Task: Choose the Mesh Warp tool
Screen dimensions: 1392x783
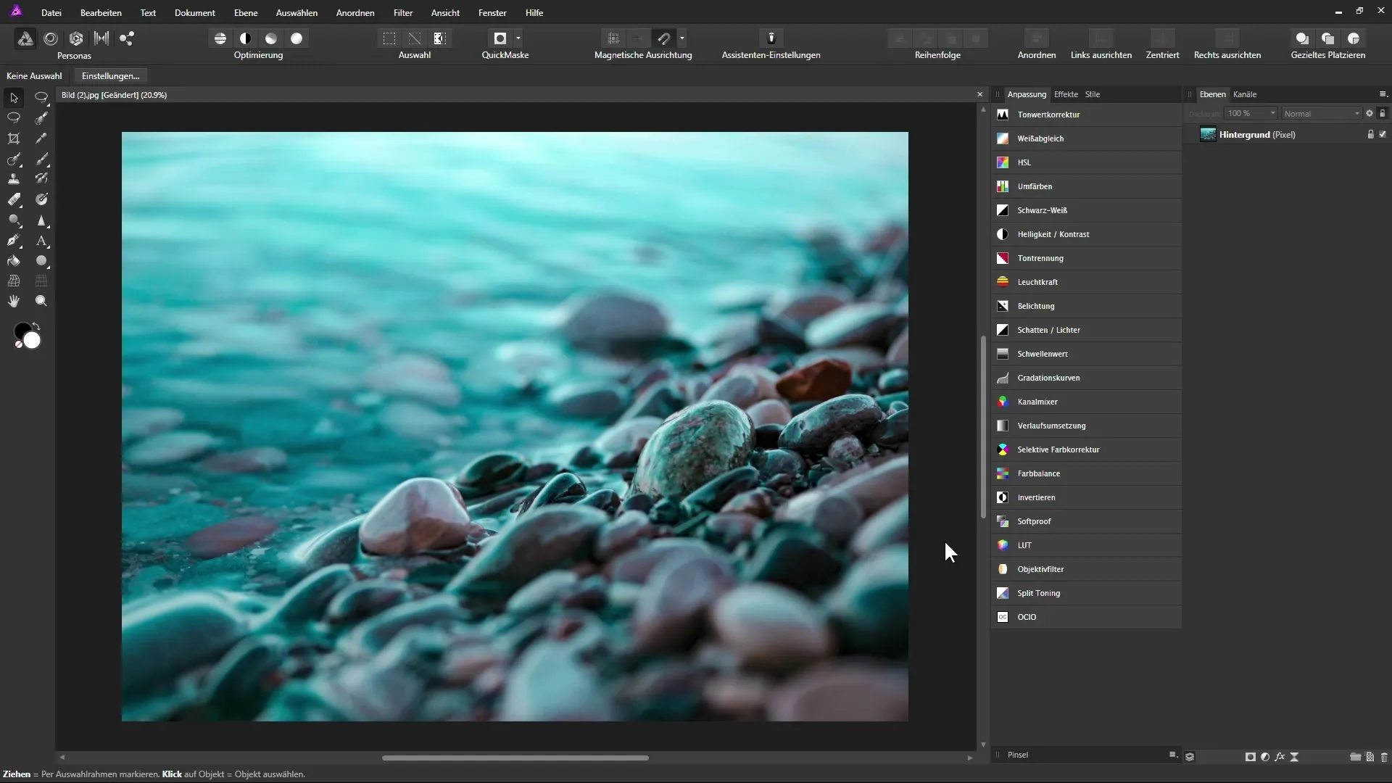Action: pyautogui.click(x=14, y=281)
